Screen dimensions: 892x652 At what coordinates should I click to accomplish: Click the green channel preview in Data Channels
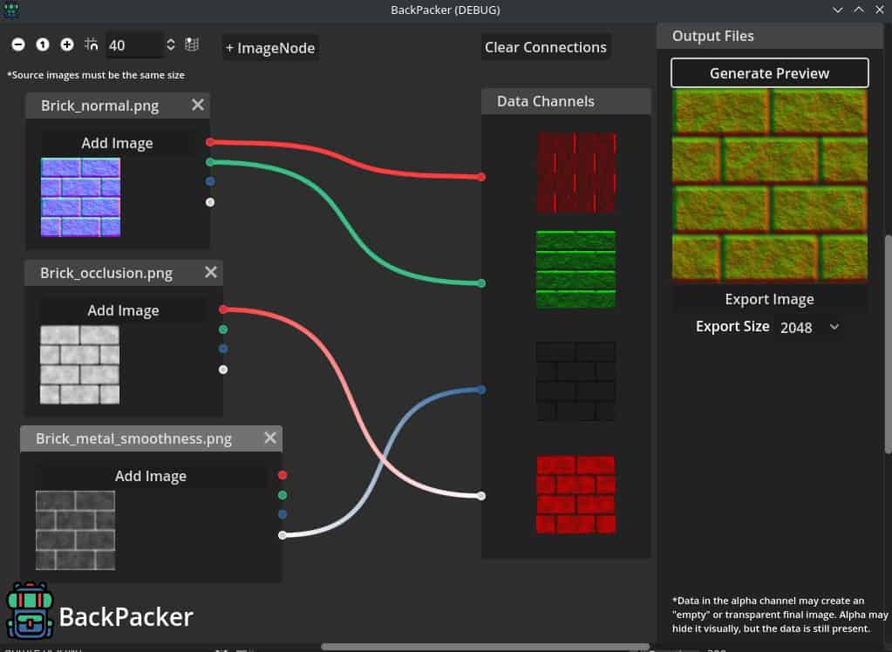coord(575,269)
